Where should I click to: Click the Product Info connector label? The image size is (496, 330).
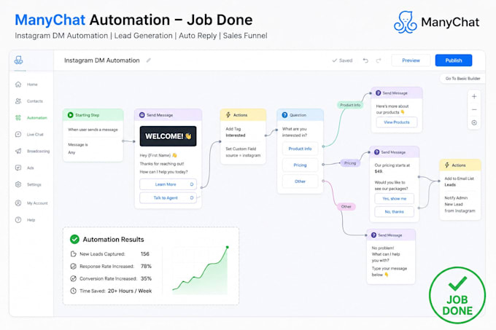(x=350, y=105)
